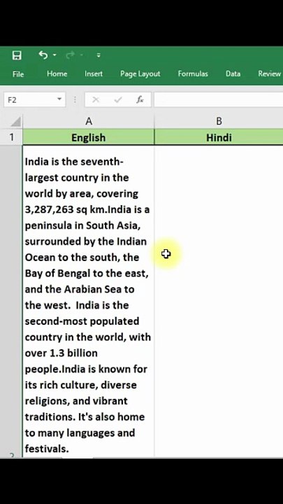Screen dimensions: 283x504
Task: Click the Save icon in Quick Access Toolbar
Action: point(17,55)
